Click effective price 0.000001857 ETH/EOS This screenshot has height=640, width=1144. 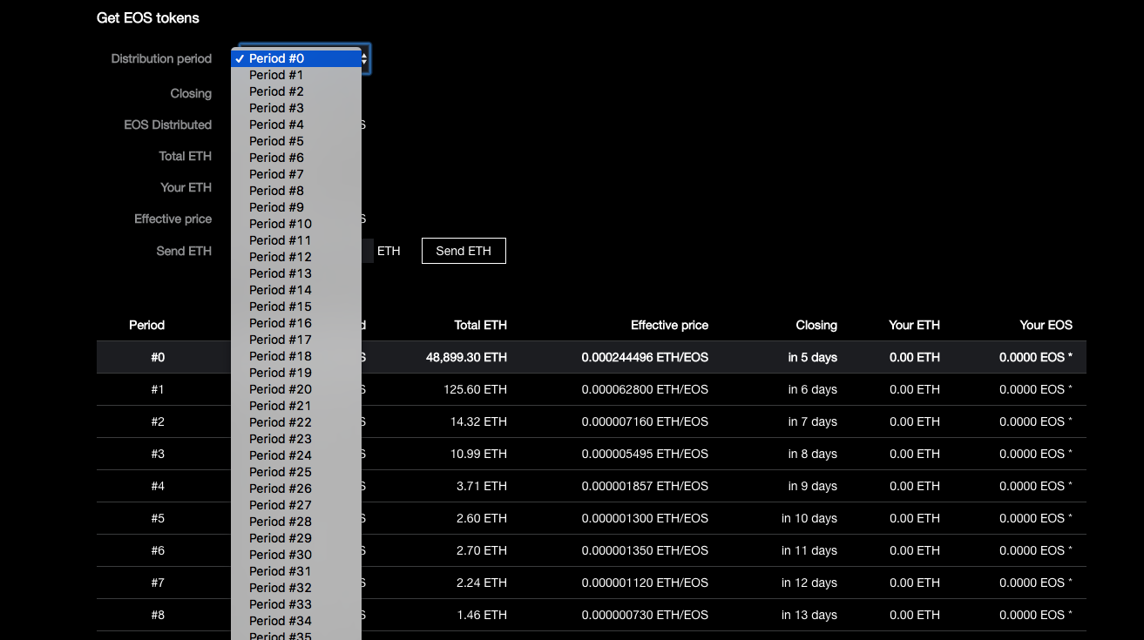[x=645, y=486]
